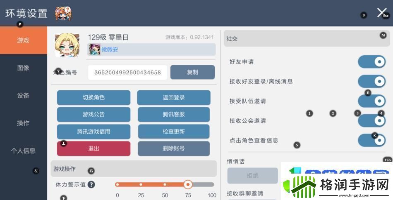This screenshot has width=393, height=200.
Task: Toggle 接收好友登录/离线消息 switch
Action: pos(372,81)
